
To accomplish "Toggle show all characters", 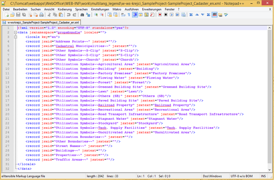I will tap(128, 15).
